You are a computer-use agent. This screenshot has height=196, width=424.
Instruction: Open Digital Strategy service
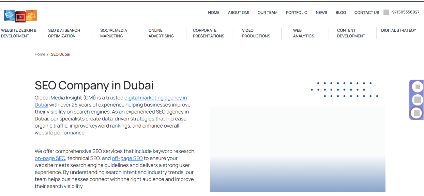coord(398,30)
